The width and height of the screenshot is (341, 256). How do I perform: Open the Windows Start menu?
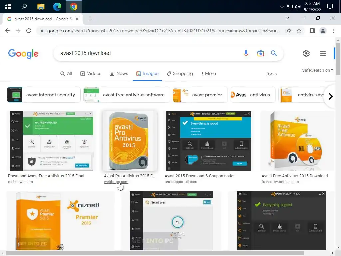[8, 7]
